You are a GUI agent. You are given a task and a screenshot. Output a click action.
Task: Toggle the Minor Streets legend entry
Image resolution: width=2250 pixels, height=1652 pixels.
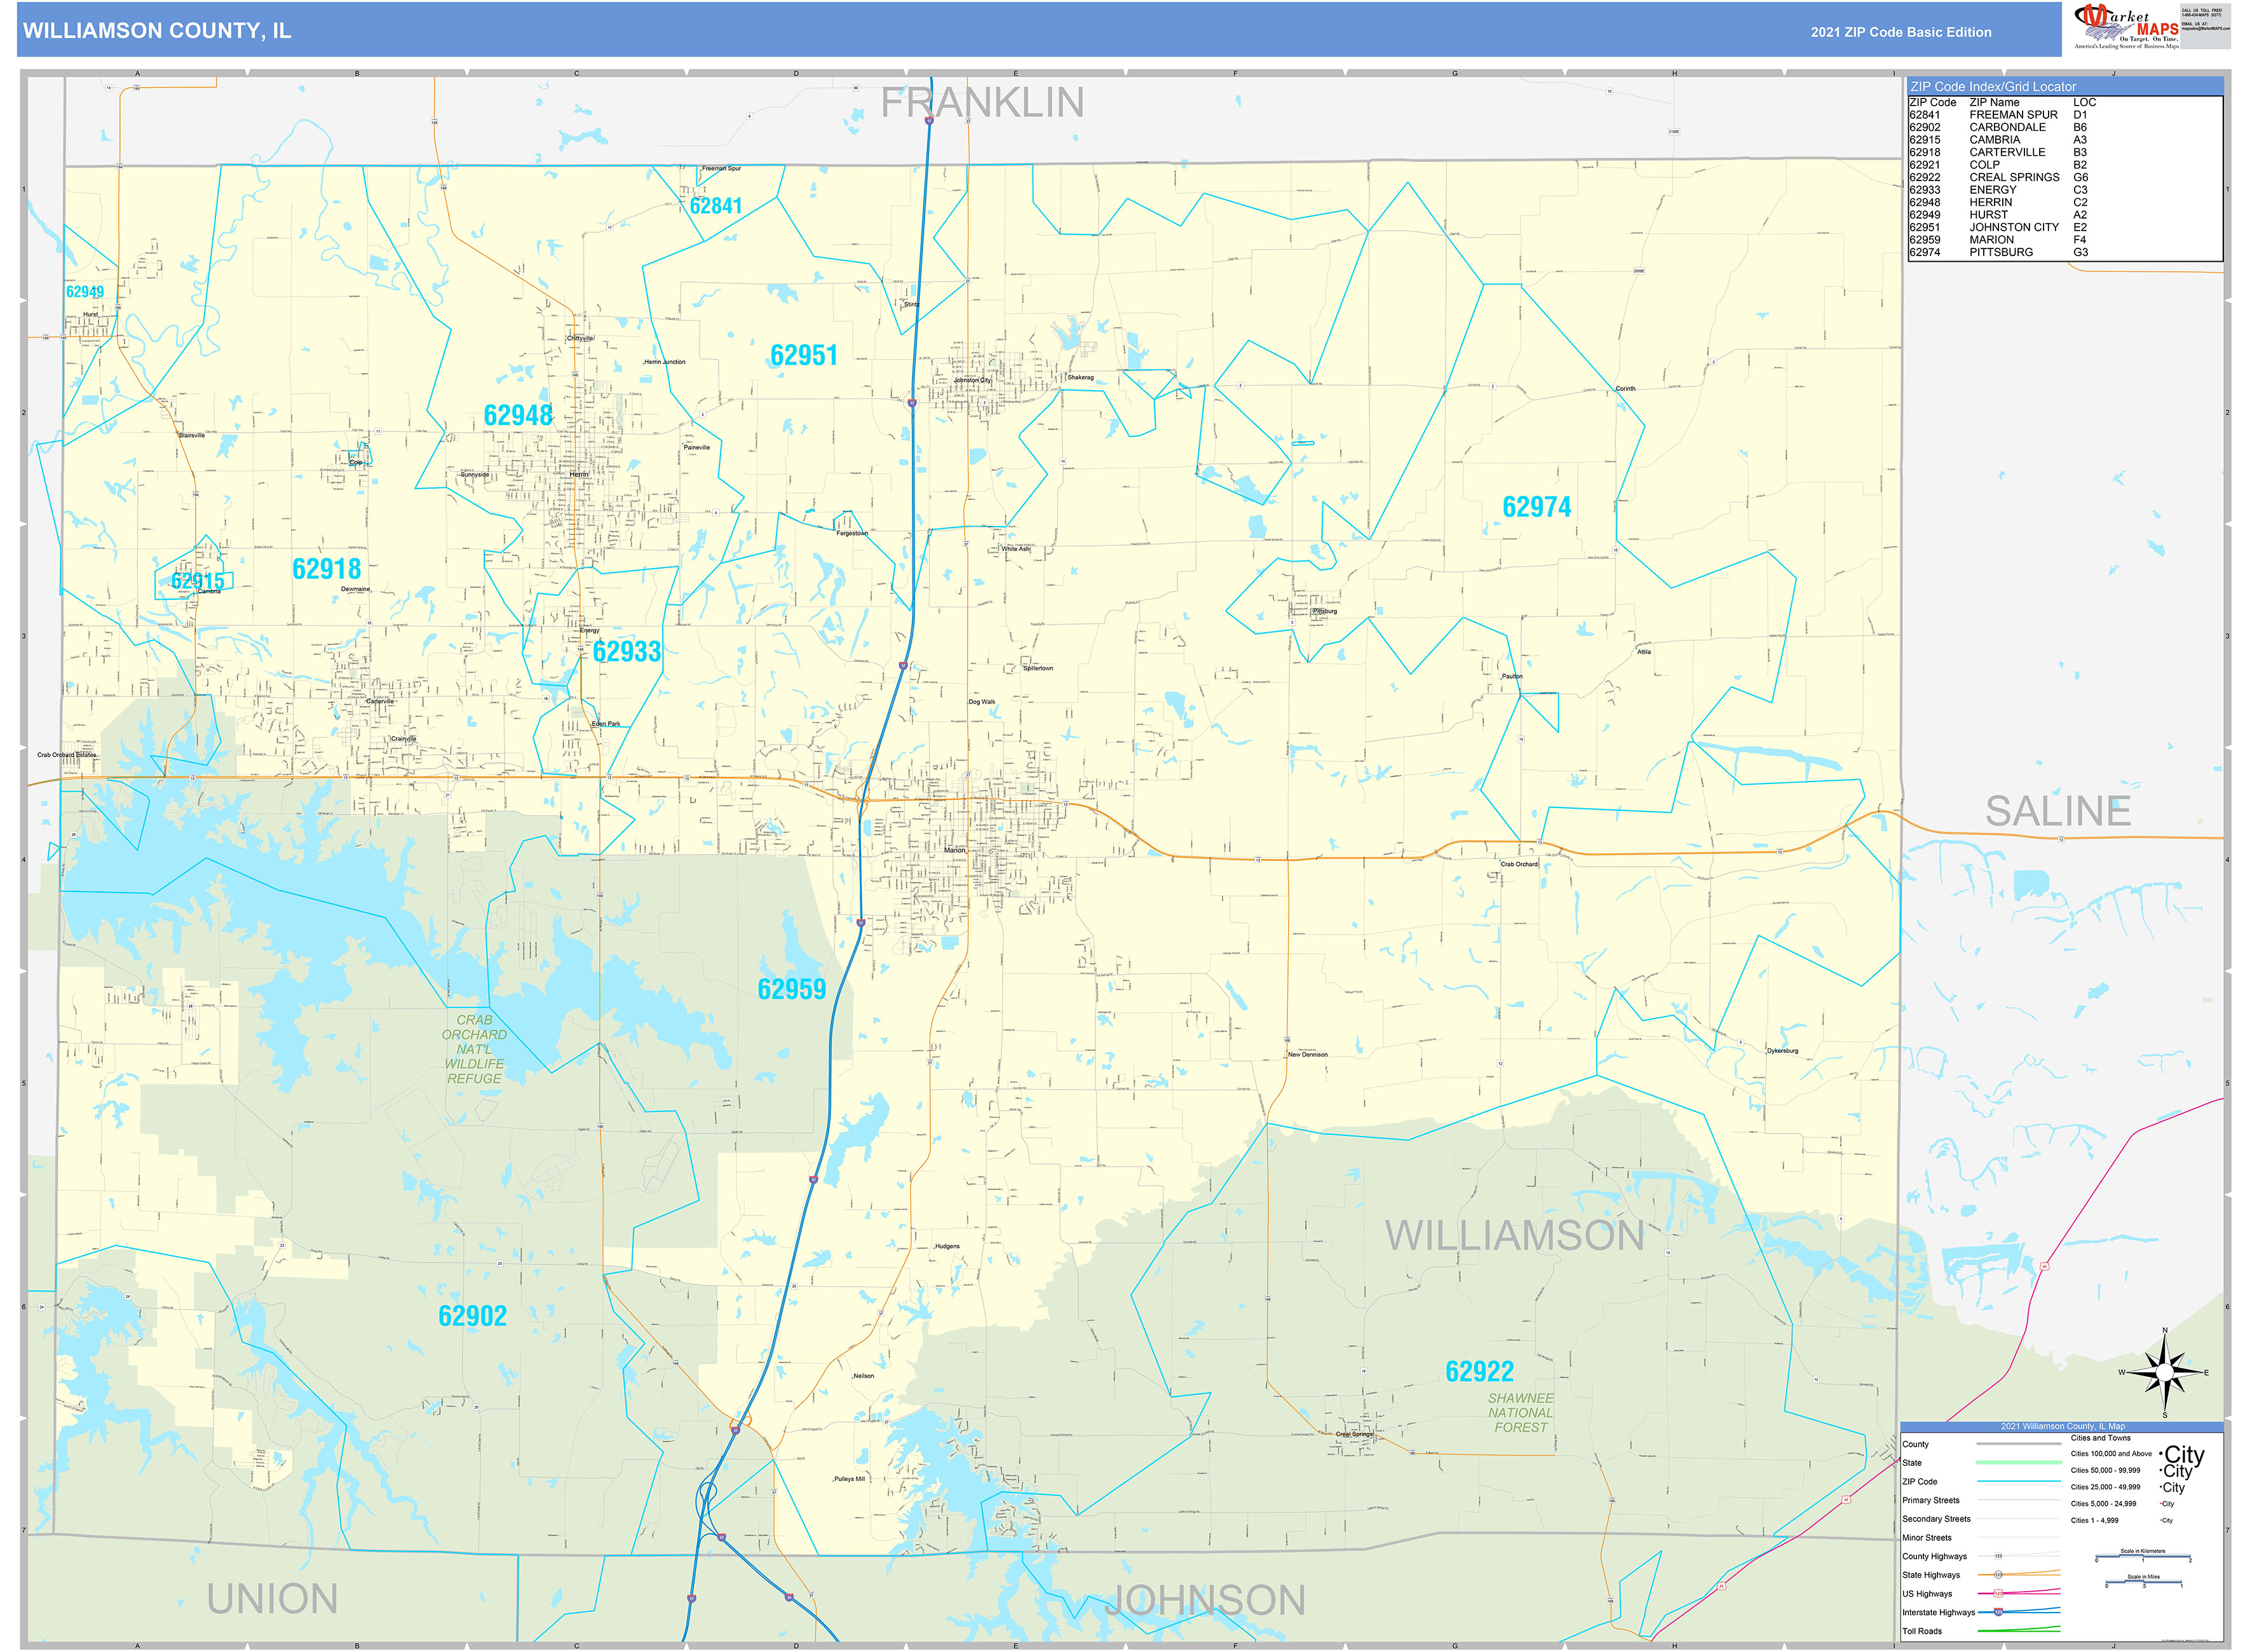click(1927, 1537)
